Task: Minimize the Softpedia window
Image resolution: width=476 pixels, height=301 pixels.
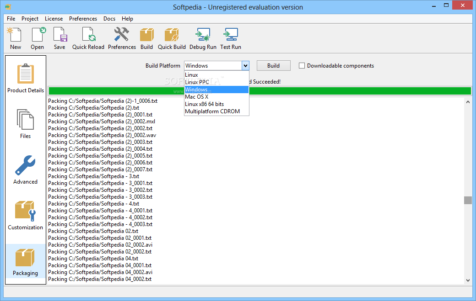Action: click(x=434, y=5)
